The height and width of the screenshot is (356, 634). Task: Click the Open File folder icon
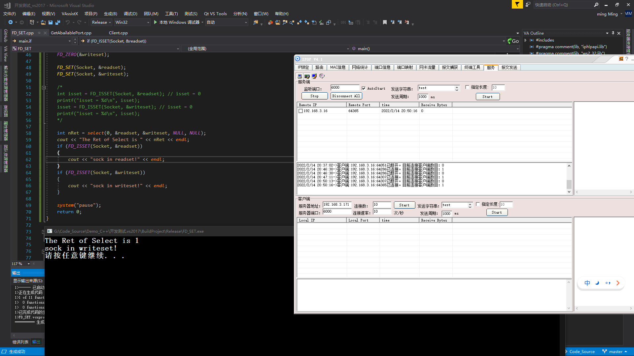(x=43, y=22)
